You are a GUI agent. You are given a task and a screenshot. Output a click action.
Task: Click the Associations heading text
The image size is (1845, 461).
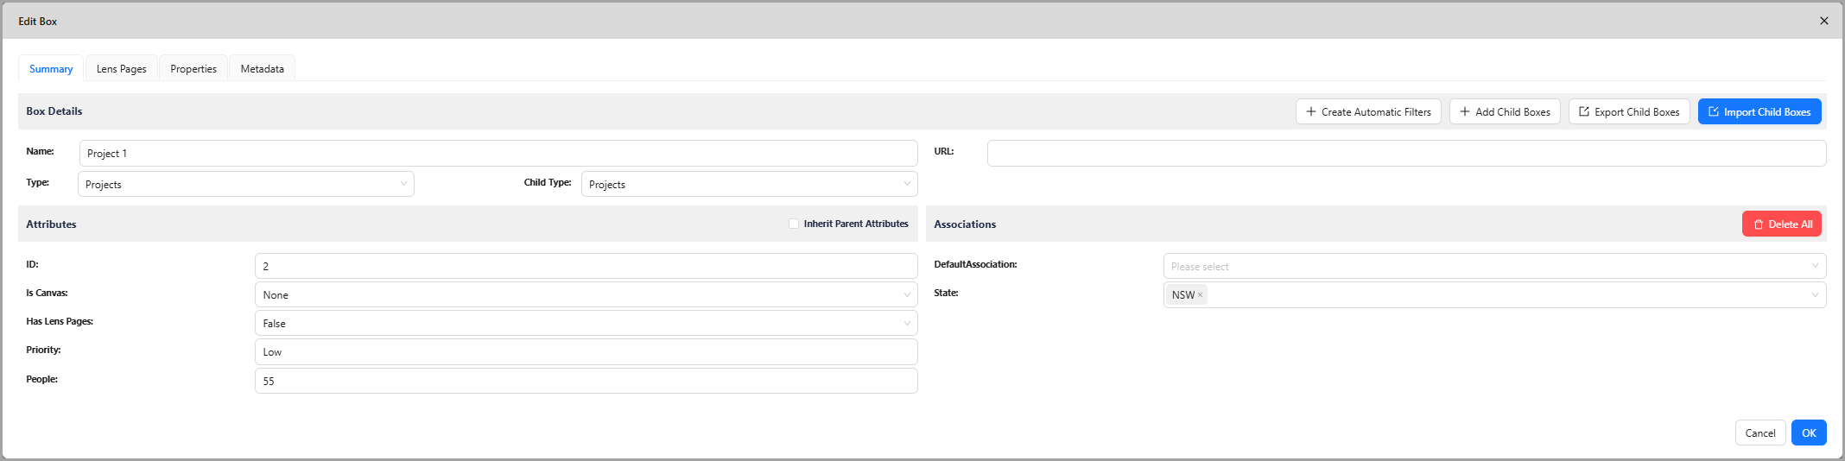[965, 224]
